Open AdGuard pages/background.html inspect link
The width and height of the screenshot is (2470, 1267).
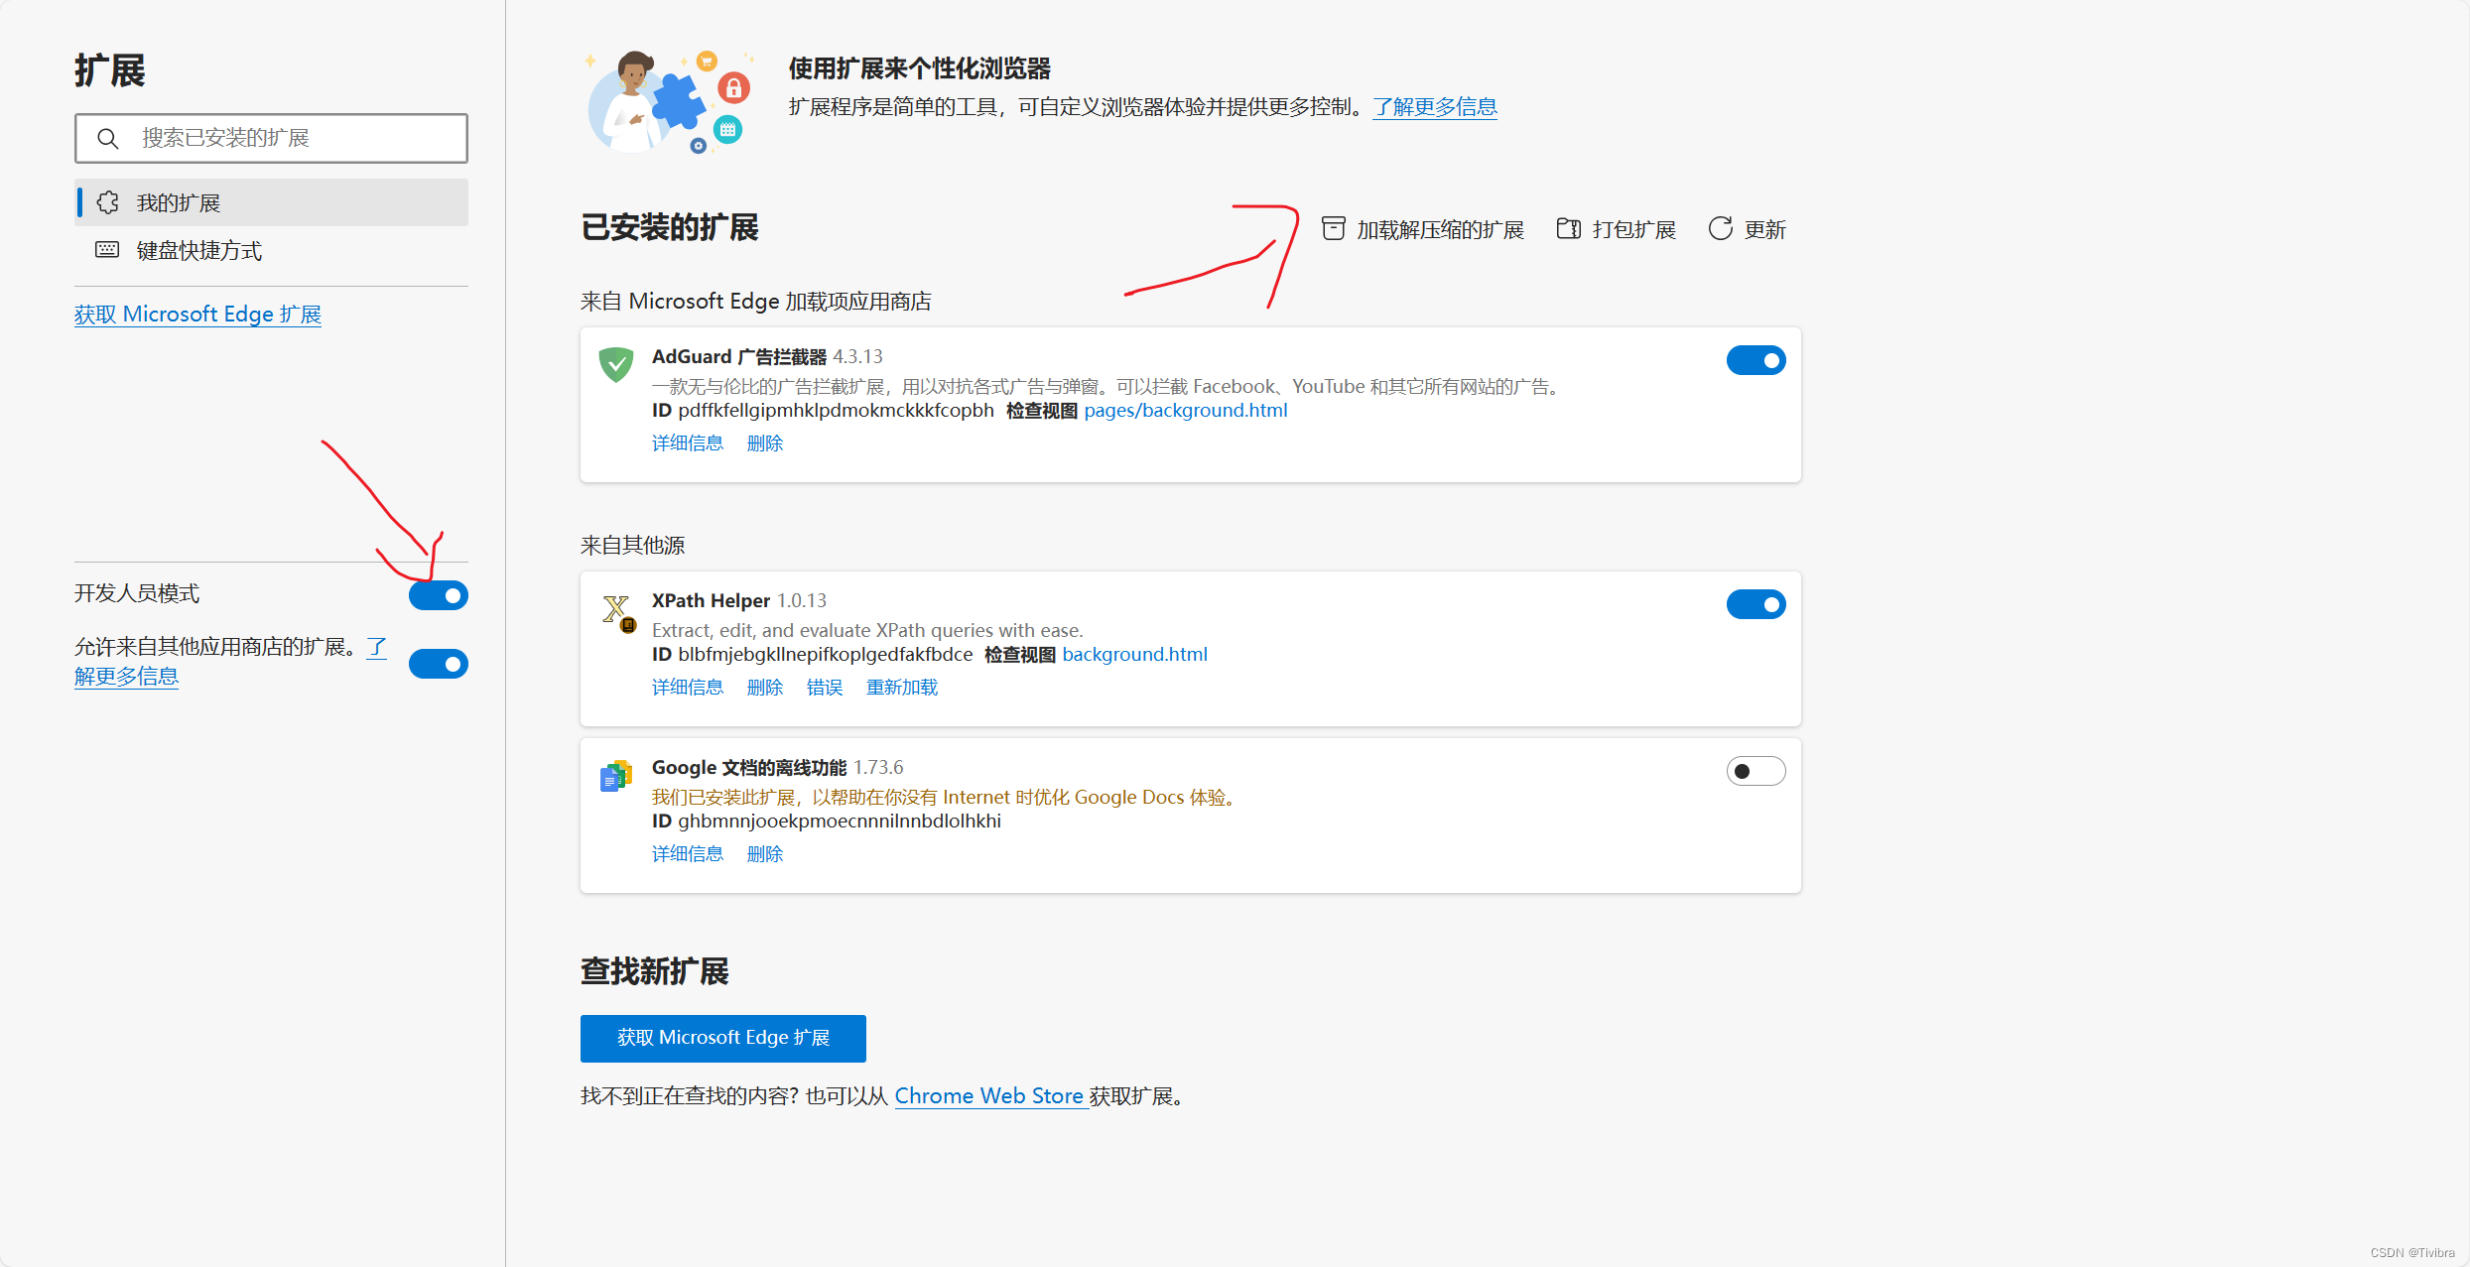point(1185,411)
